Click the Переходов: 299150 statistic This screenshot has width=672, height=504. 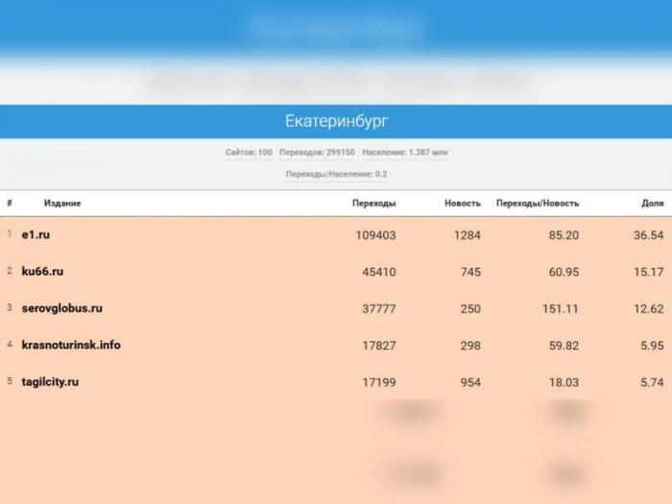coord(317,153)
